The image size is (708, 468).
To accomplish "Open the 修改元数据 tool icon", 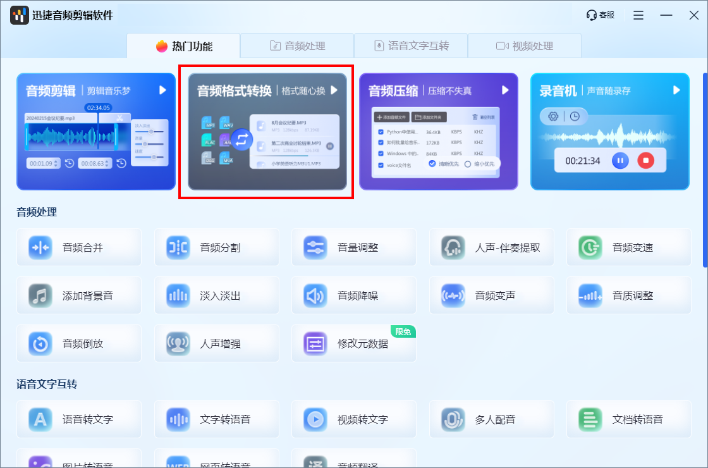I will (315, 344).
